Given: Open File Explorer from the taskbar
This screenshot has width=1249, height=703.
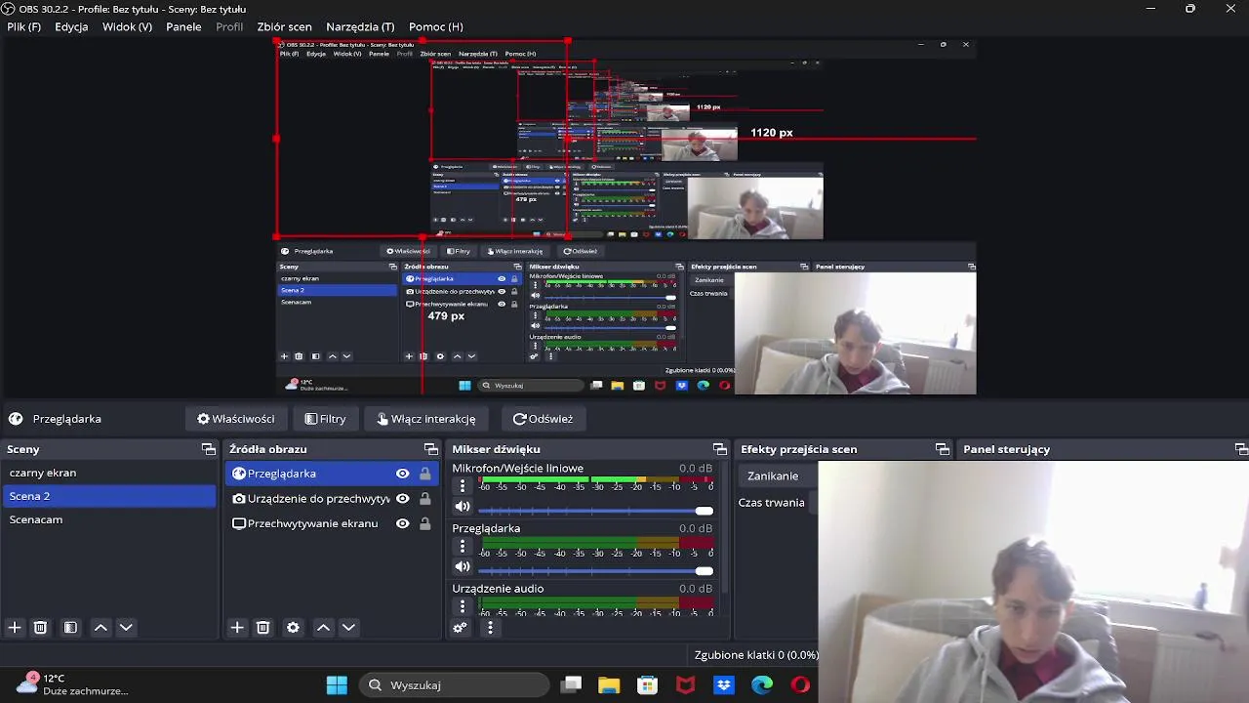Looking at the screenshot, I should point(609,685).
